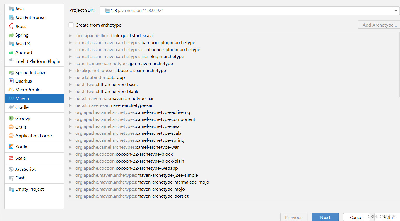Select cocoon-22-archetype-block-plain row

[233, 161]
